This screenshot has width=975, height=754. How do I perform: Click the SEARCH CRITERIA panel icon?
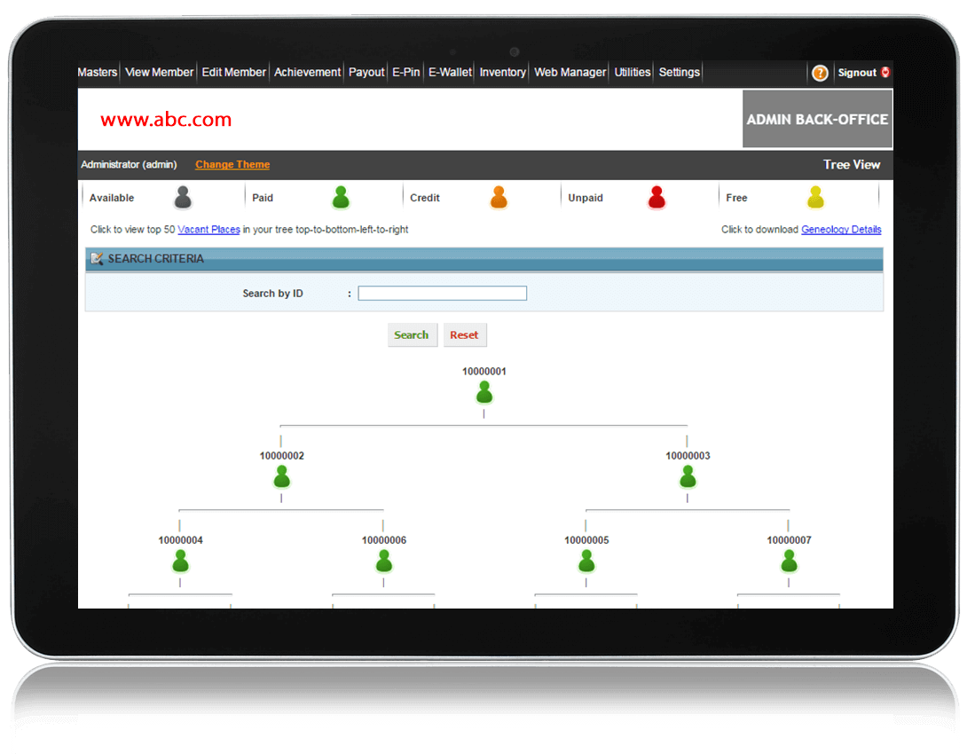click(98, 258)
